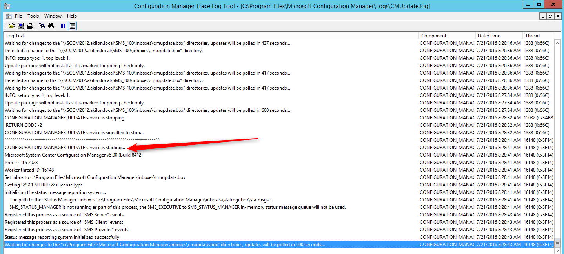The image size is (564, 254).
Task: Click the Date/Time column header
Action: 499,35
